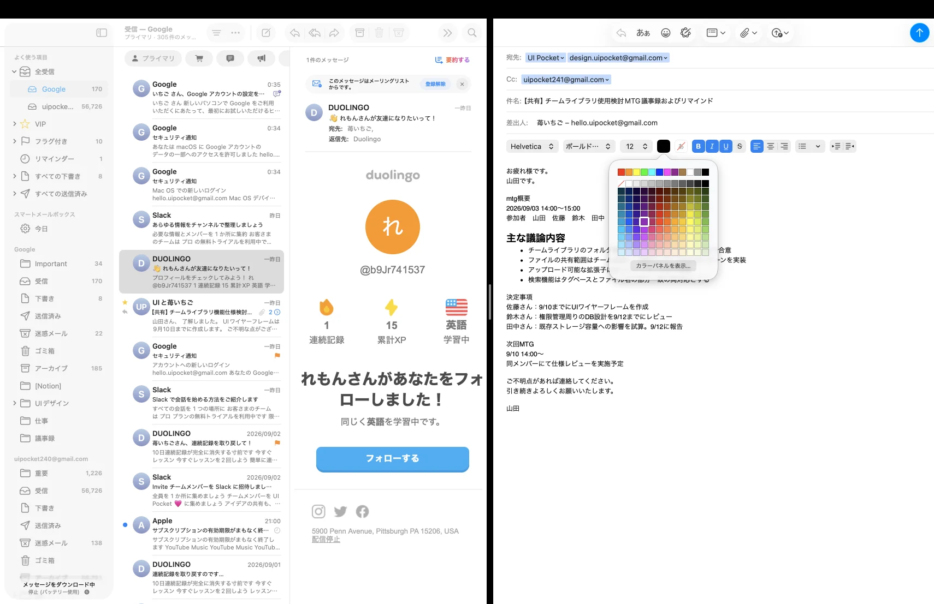Pick the brown swatch in color popup top row
Image resolution: width=934 pixels, height=604 pixels.
point(682,172)
